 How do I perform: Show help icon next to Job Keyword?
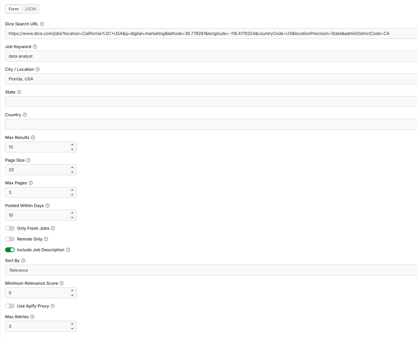point(35,47)
